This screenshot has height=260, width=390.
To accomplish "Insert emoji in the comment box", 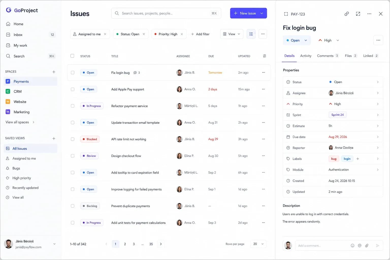I will (x=352, y=246).
